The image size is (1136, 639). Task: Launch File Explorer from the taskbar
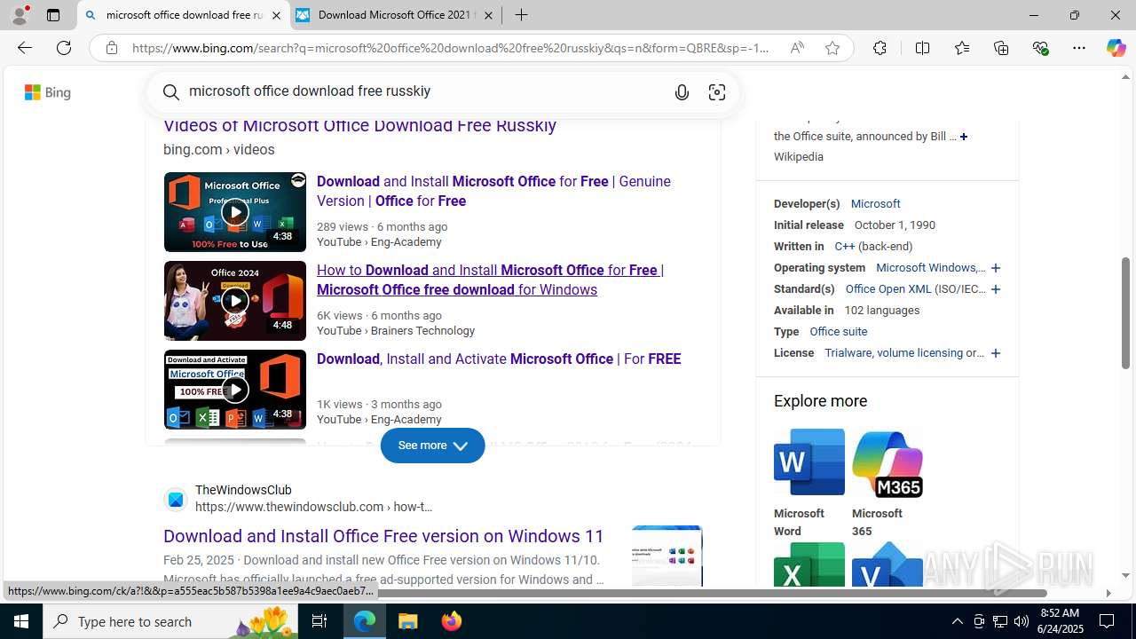(408, 621)
